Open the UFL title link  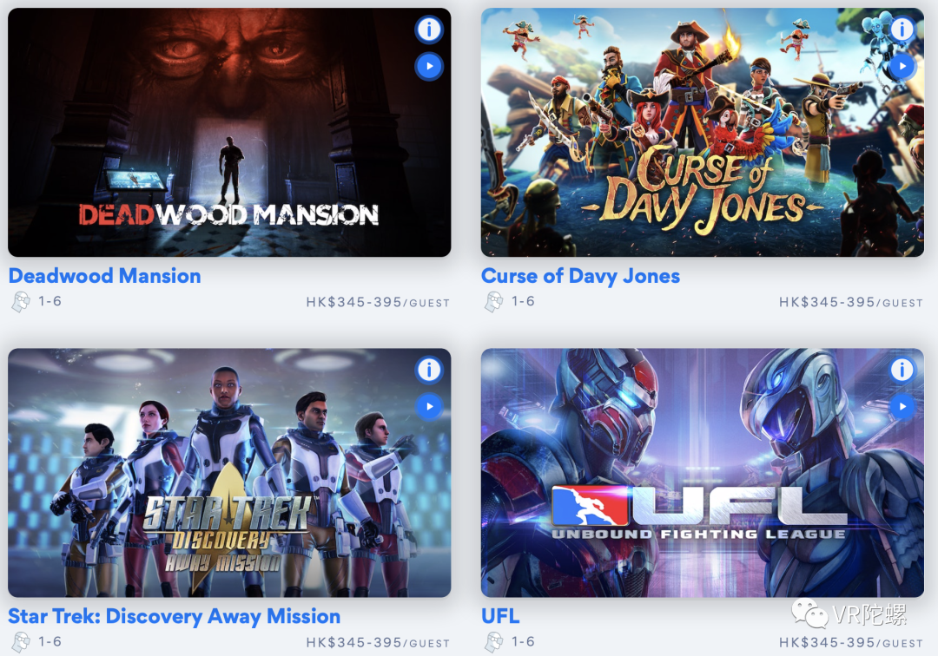pos(501,617)
